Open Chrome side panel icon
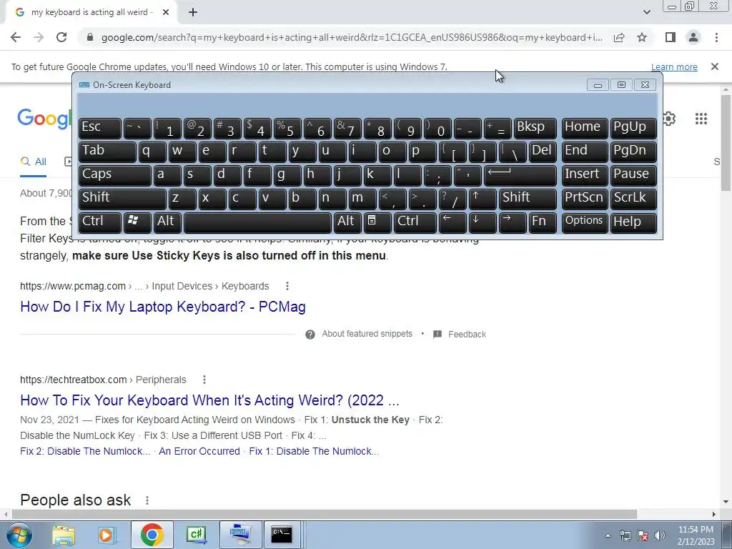The image size is (732, 549). pos(671,37)
